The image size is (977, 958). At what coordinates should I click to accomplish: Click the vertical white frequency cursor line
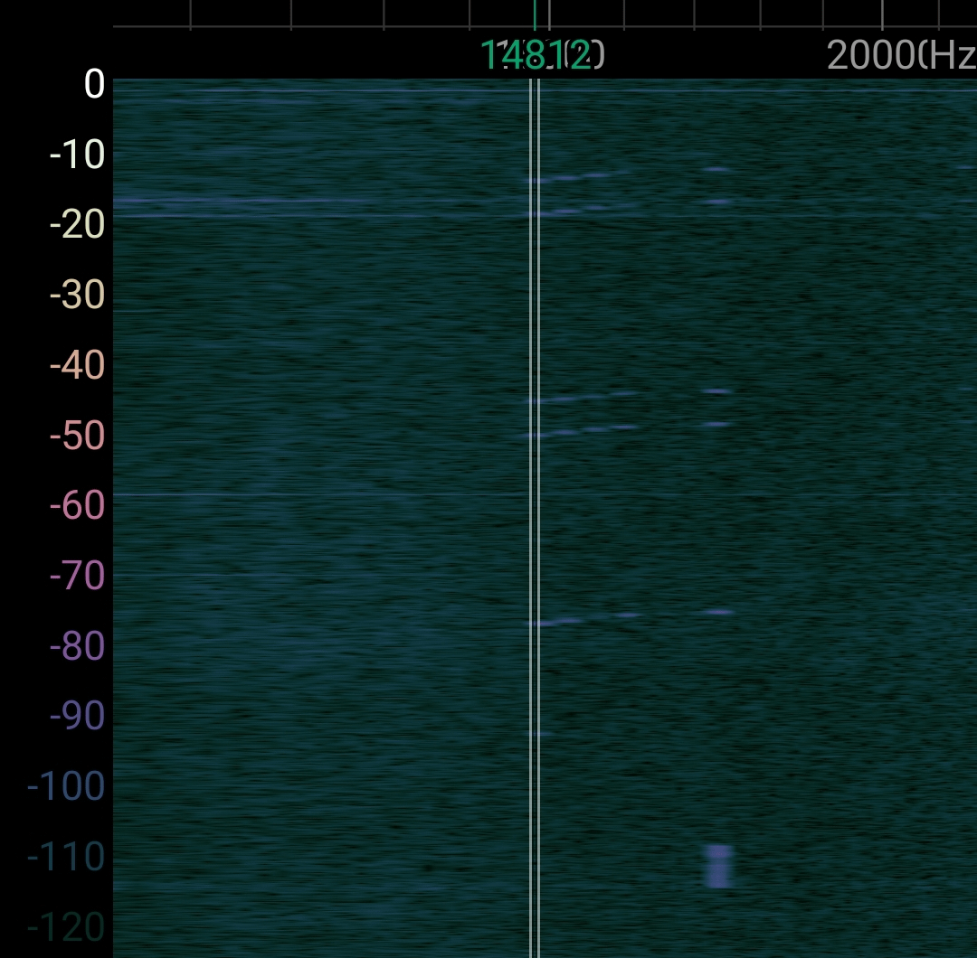coord(535,518)
